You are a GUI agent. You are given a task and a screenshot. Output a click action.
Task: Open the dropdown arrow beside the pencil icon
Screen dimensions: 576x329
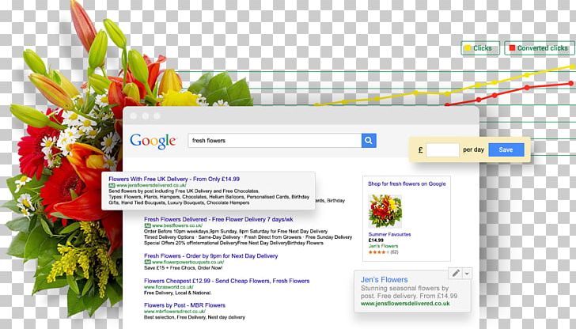click(467, 274)
